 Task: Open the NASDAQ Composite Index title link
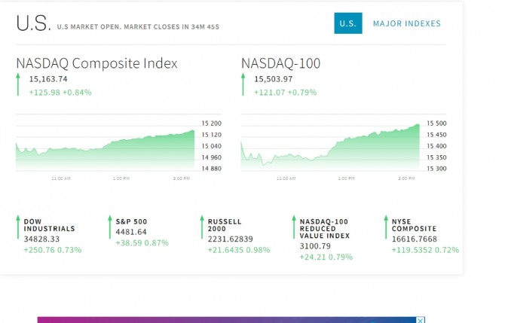(x=96, y=63)
